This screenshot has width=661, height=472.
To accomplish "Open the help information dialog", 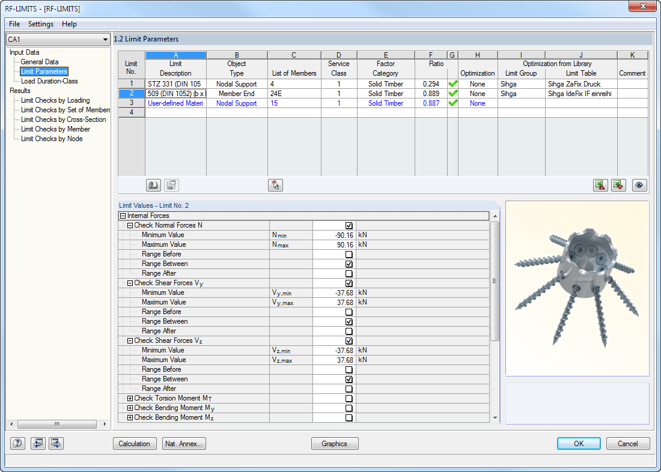I will pyautogui.click(x=17, y=443).
